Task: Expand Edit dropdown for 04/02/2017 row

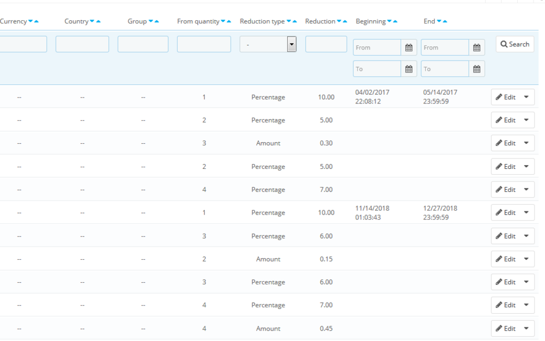Action: tap(526, 98)
